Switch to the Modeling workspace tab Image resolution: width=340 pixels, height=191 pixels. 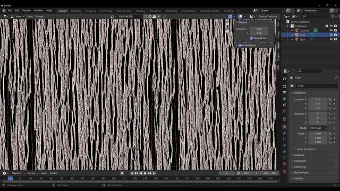(76, 11)
